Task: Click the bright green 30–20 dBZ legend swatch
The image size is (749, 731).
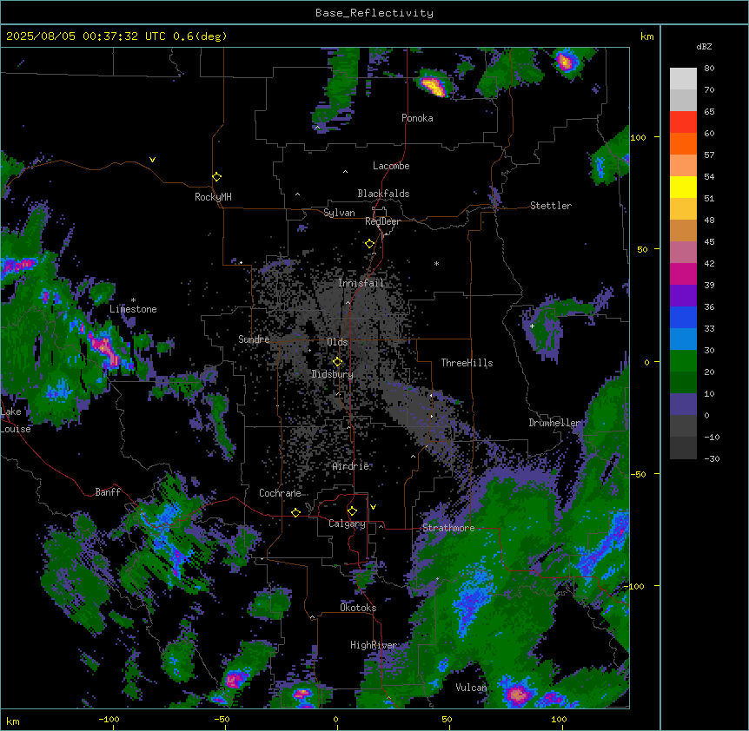Action: point(683,361)
